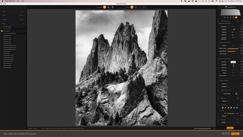Click the Fine Structure slider
This screenshot has width=243, height=137.
point(233,76)
